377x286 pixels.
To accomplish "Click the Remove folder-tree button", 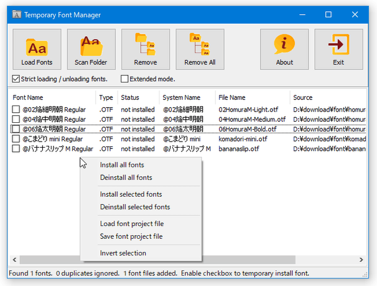I will [x=146, y=50].
